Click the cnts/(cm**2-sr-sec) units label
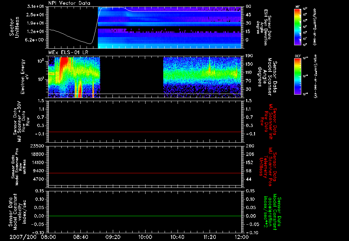The width and height of the screenshot is (349, 241). click(315, 27)
